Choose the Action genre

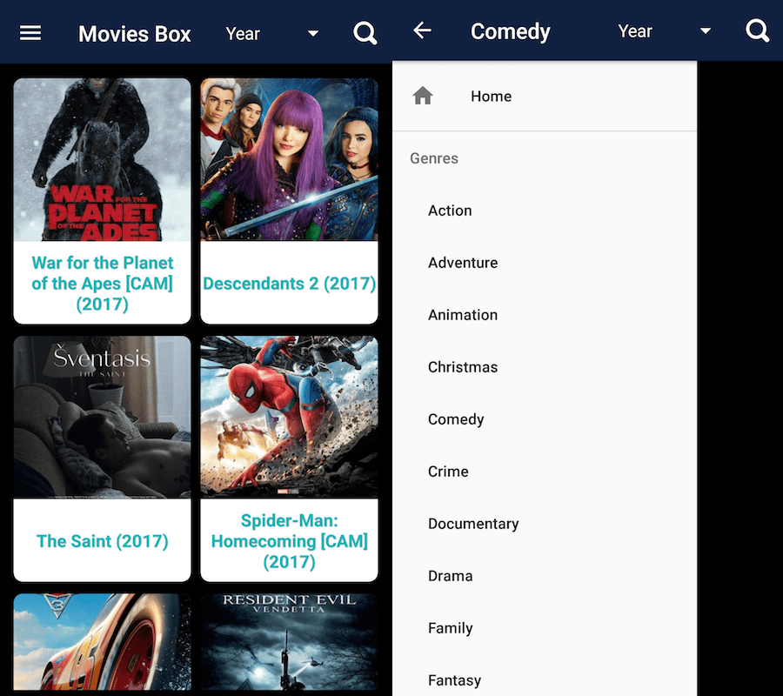click(545, 211)
